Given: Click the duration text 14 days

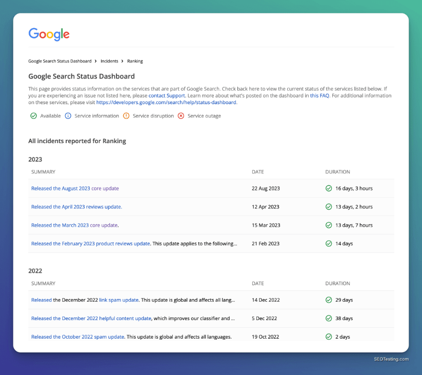Looking at the screenshot, I should (x=344, y=244).
